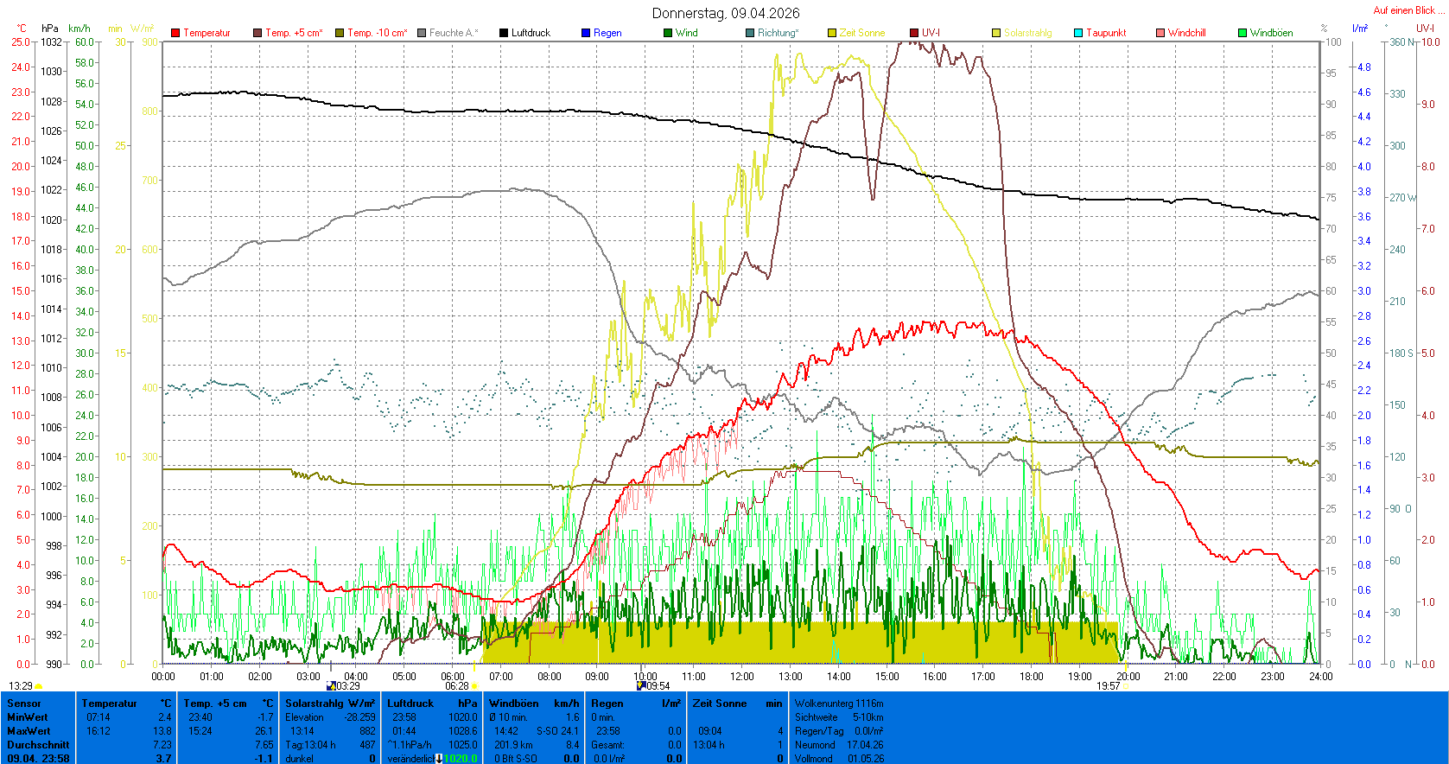The width and height of the screenshot is (1449, 764).
Task: Click the moonset icon at 09:54
Action: coord(641,685)
